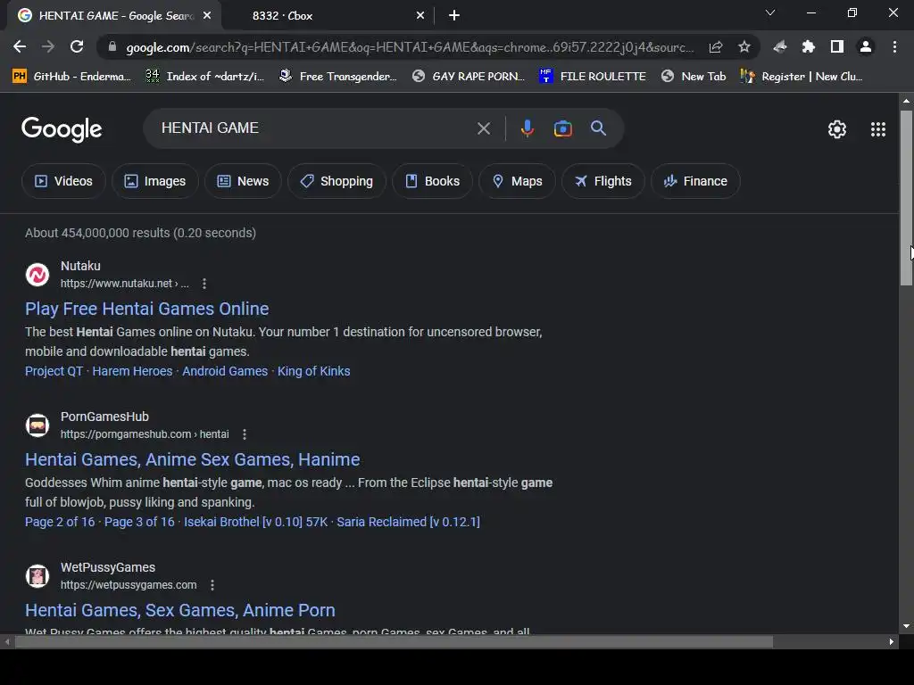
Task: Click the bird extension icon in toolbar
Action: [780, 46]
